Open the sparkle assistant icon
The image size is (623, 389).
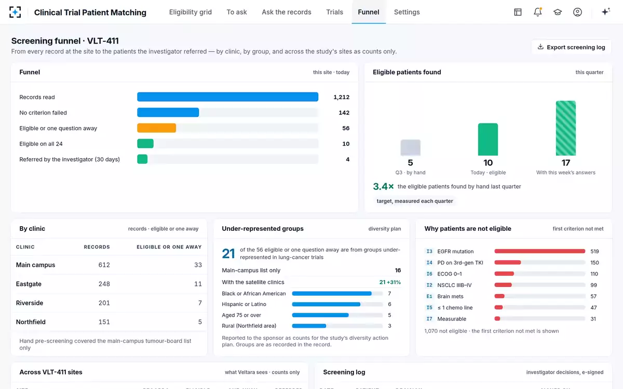(605, 12)
